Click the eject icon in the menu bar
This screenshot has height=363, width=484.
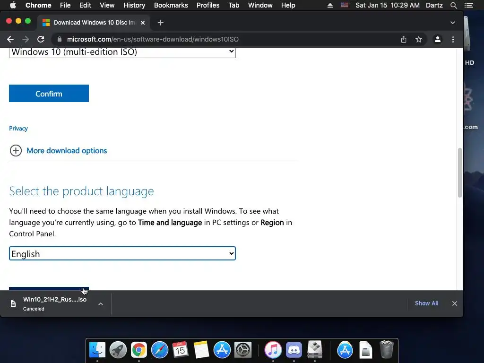point(330,5)
